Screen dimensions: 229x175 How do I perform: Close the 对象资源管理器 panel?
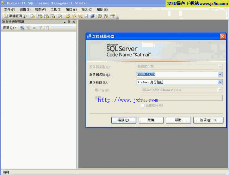pos(74,22)
